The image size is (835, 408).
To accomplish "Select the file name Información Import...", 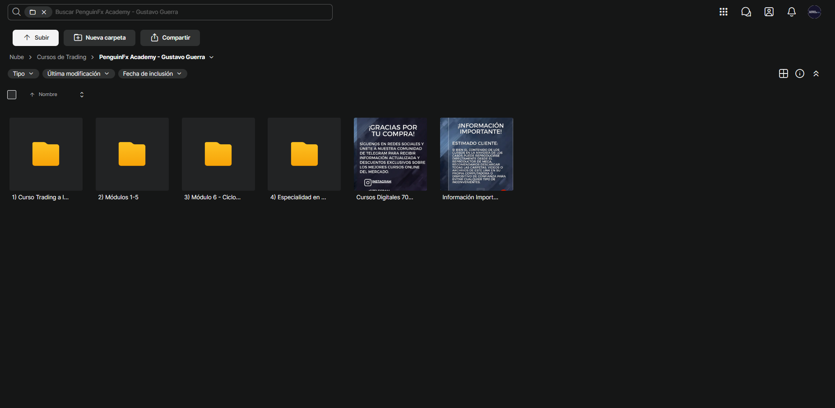I will pos(470,197).
